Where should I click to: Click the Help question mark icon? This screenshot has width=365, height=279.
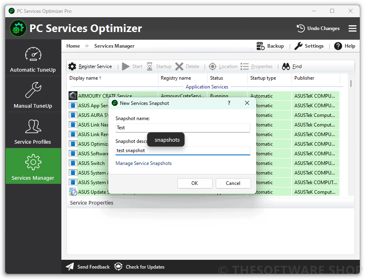[338, 46]
